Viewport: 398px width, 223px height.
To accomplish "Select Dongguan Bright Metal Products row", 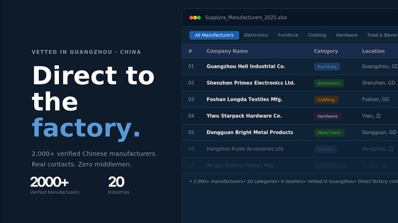I will (x=290, y=132).
